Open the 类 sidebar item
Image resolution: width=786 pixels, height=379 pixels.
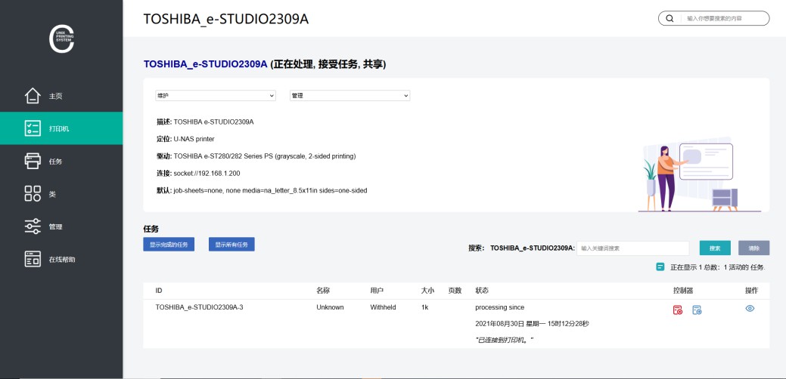pyautogui.click(x=61, y=194)
